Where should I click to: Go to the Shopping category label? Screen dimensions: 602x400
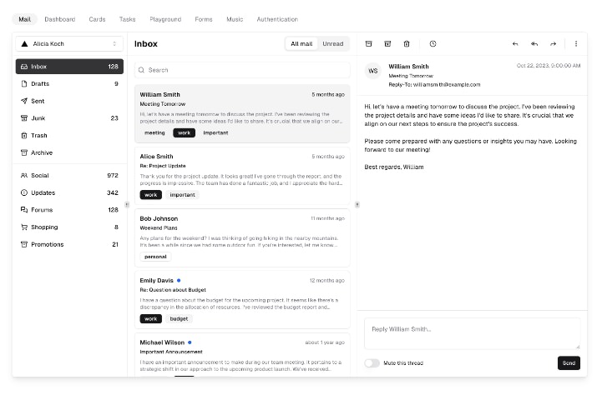(x=44, y=227)
